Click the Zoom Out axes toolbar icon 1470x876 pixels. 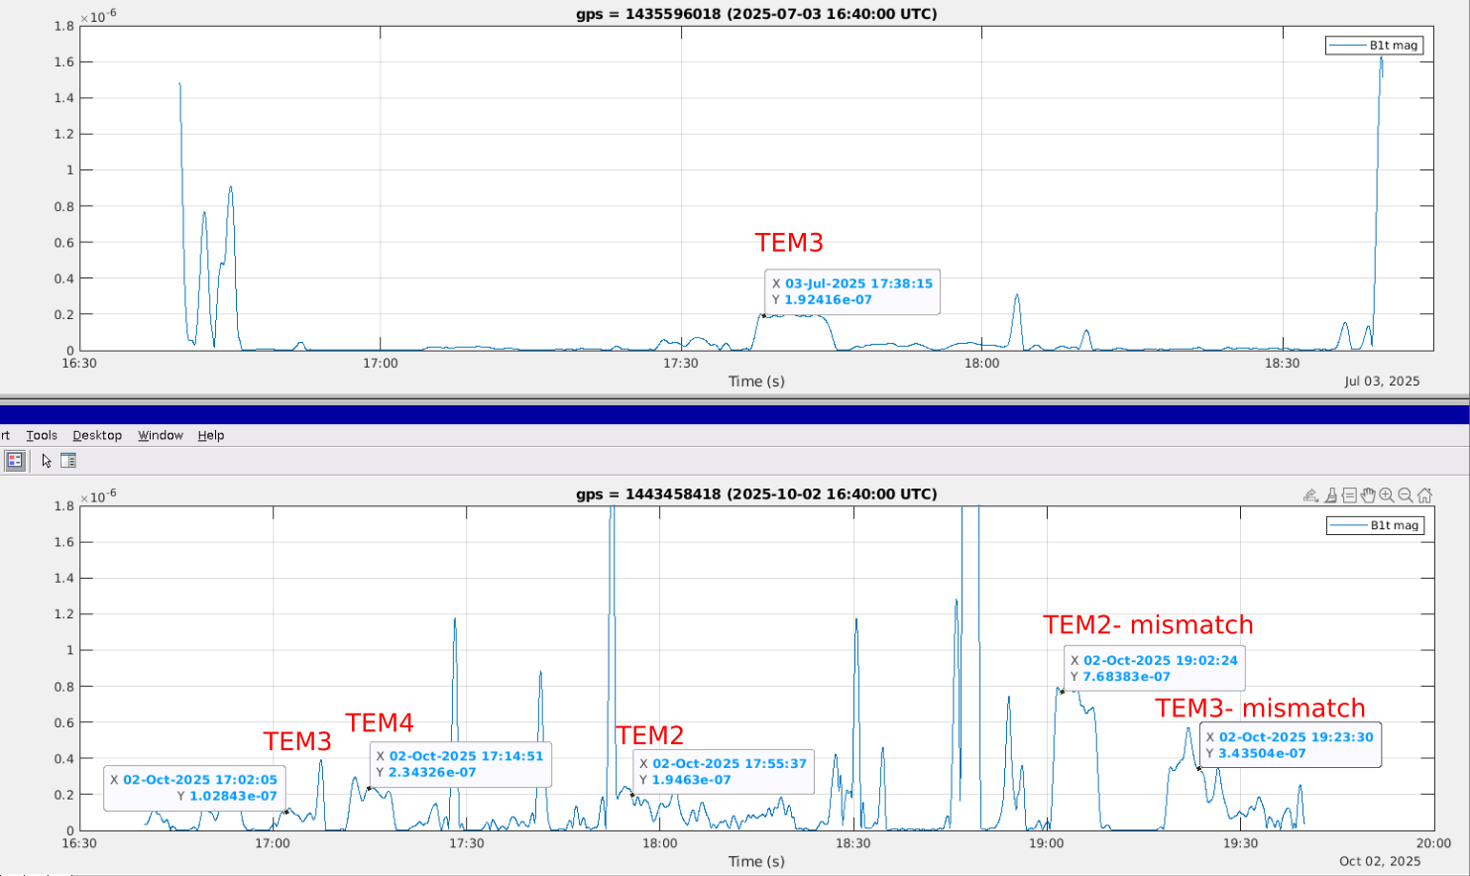[1406, 495]
